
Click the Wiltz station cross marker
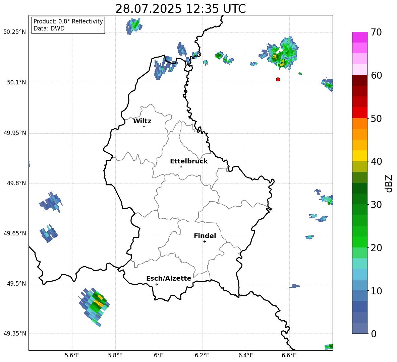click(x=144, y=127)
